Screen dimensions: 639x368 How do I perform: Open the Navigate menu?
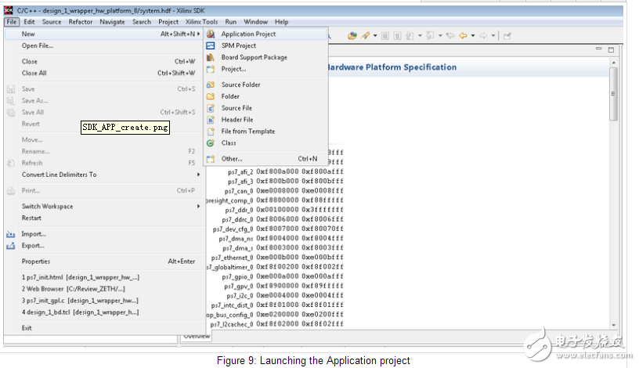pos(112,22)
